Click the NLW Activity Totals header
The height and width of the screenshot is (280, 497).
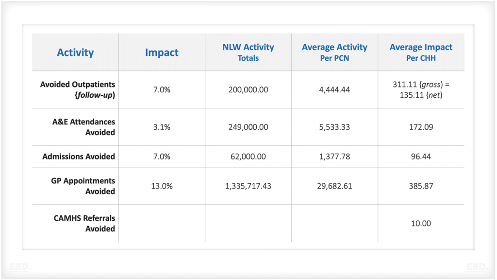coord(248,52)
